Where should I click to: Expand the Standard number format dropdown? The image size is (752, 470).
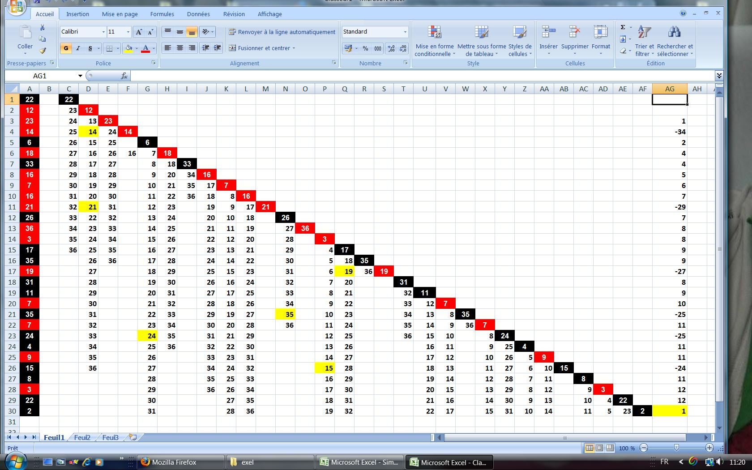[x=405, y=32]
